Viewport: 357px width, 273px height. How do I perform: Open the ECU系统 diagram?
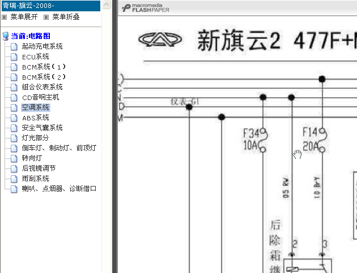[36, 57]
